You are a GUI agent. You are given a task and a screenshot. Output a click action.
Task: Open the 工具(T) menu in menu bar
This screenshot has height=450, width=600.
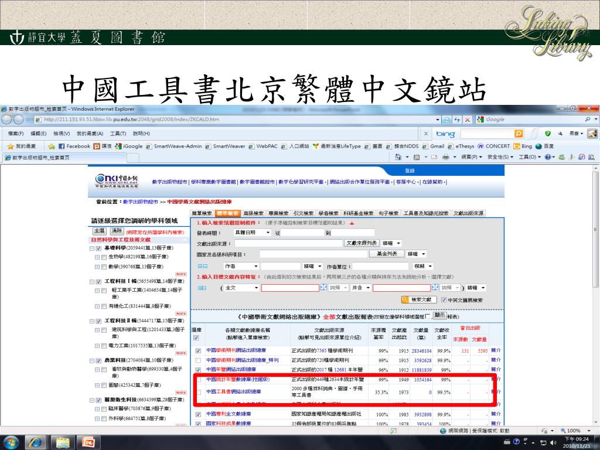tap(118, 134)
